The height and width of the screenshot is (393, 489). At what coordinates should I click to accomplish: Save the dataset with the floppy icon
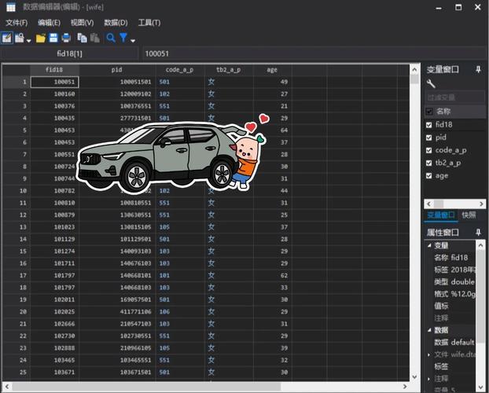[x=53, y=38]
